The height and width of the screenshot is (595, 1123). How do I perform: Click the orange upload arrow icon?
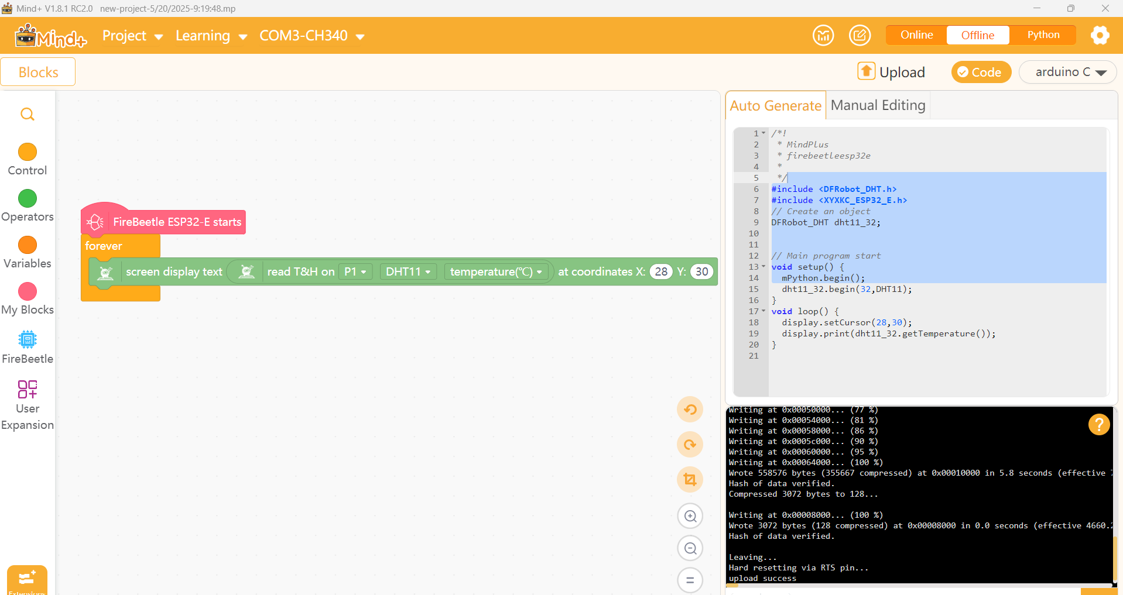coord(866,71)
